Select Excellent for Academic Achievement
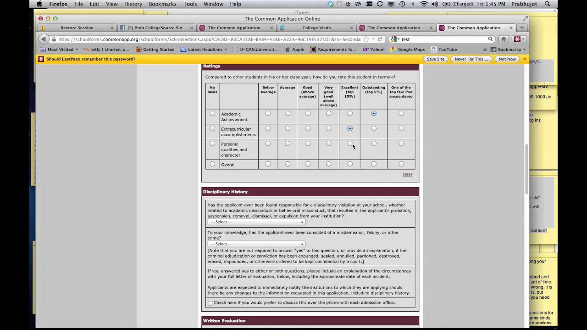The height and width of the screenshot is (330, 587). pos(350,114)
